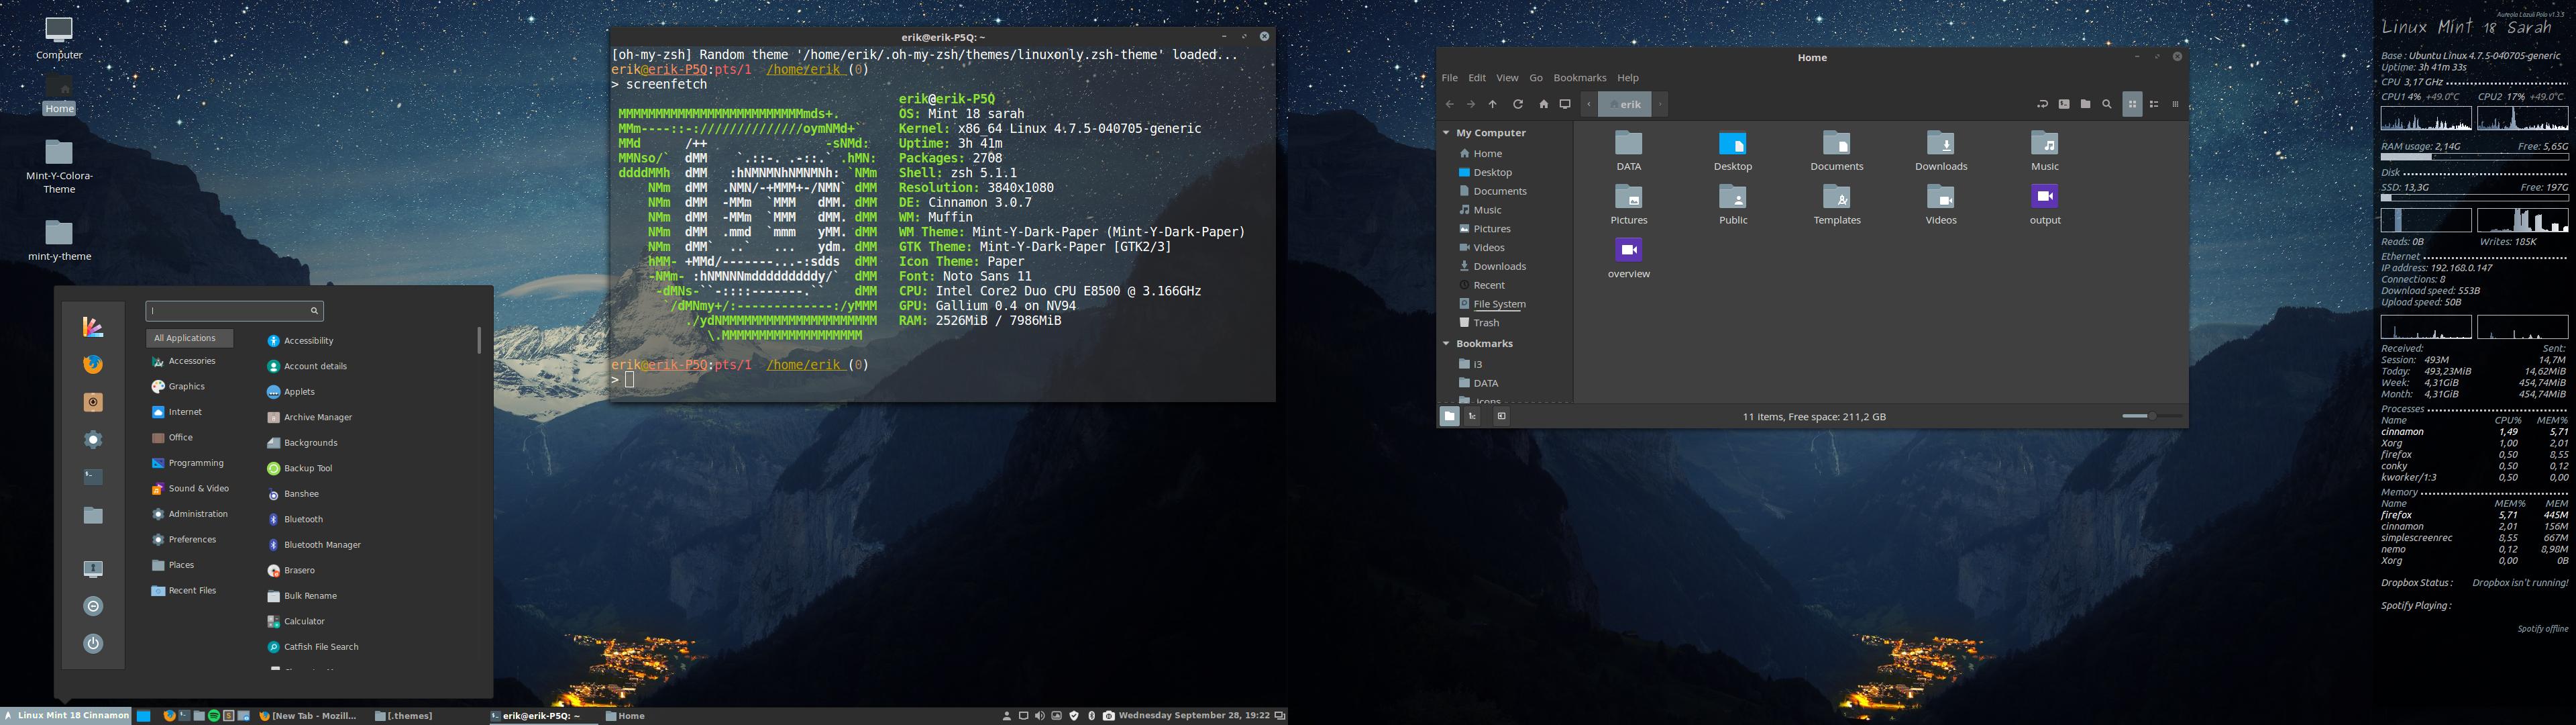Viewport: 2576px width, 725px height.
Task: Click power button in menu sidebar
Action: [x=93, y=644]
